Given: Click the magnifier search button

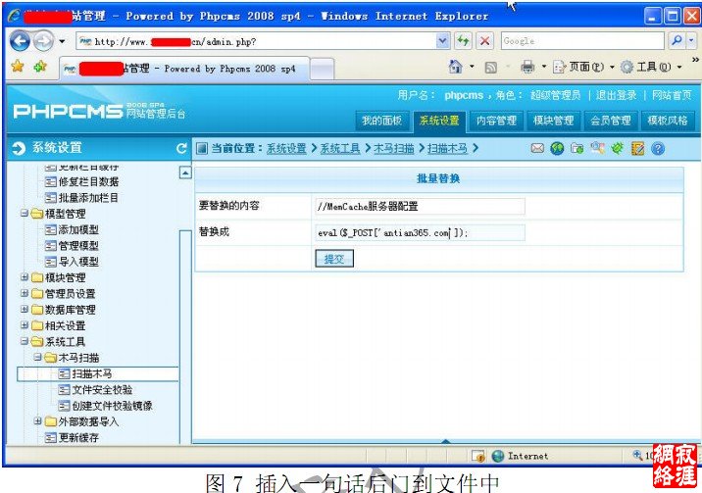Looking at the screenshot, I should (677, 41).
